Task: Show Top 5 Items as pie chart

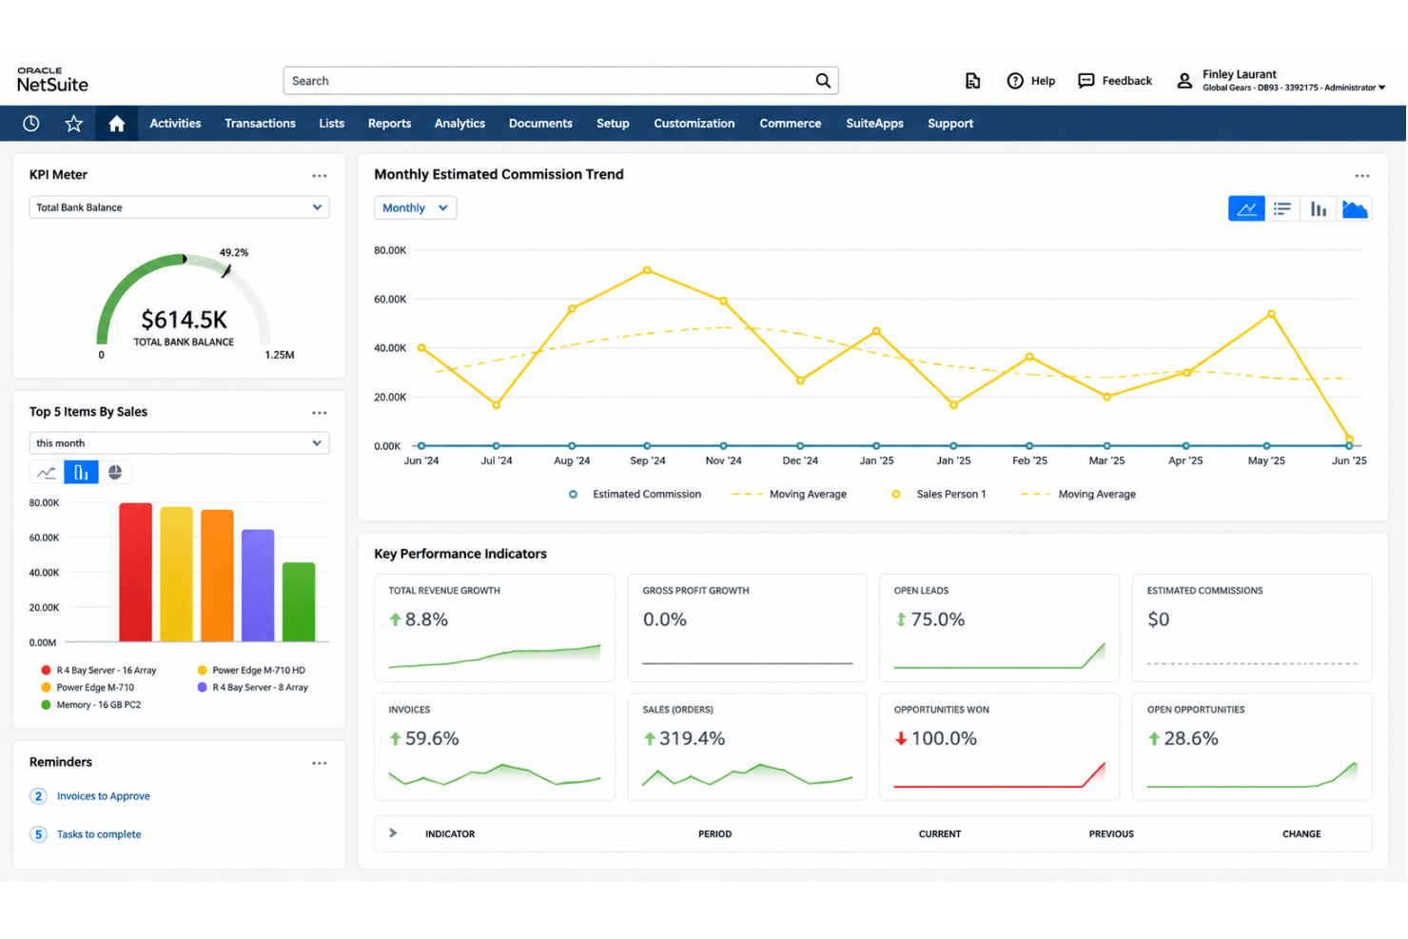Action: (115, 473)
